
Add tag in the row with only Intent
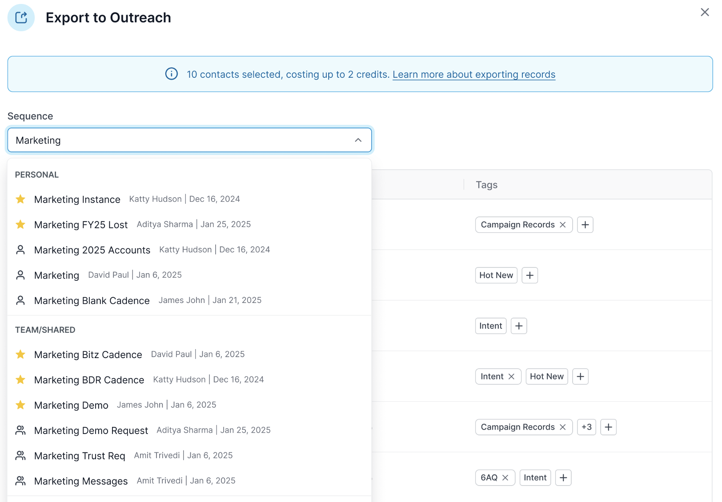[x=519, y=326]
